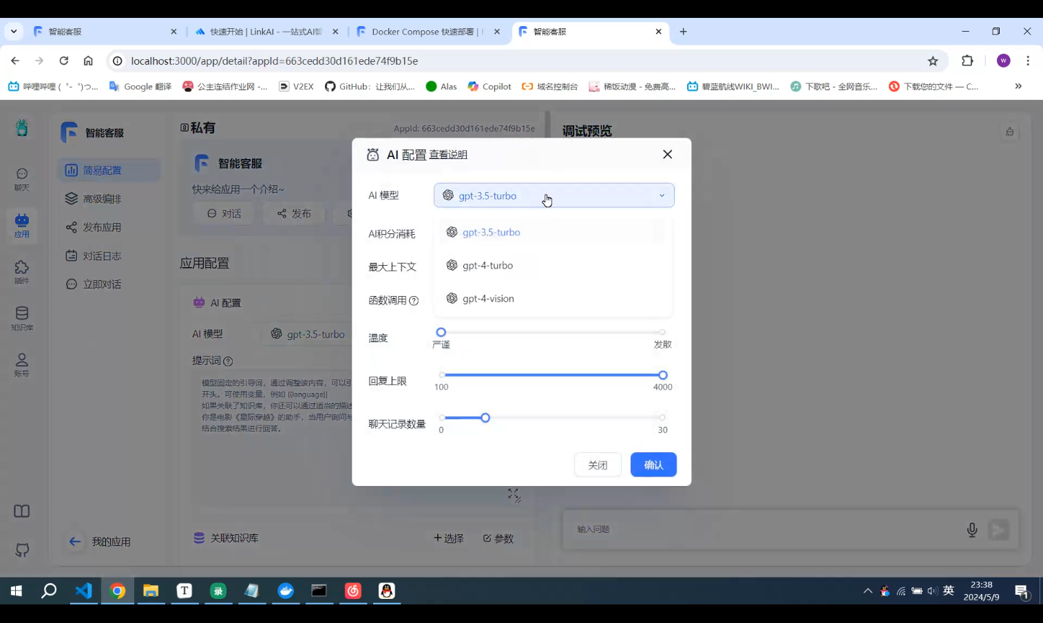This screenshot has height=623, width=1043.
Task: Click the function call help question icon
Action: [414, 301]
